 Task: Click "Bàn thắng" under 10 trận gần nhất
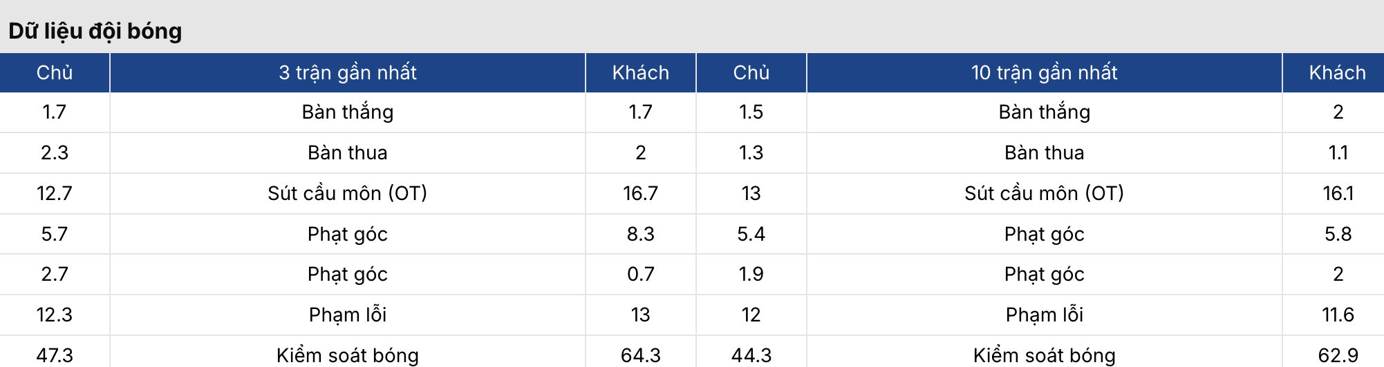pyautogui.click(x=1044, y=112)
